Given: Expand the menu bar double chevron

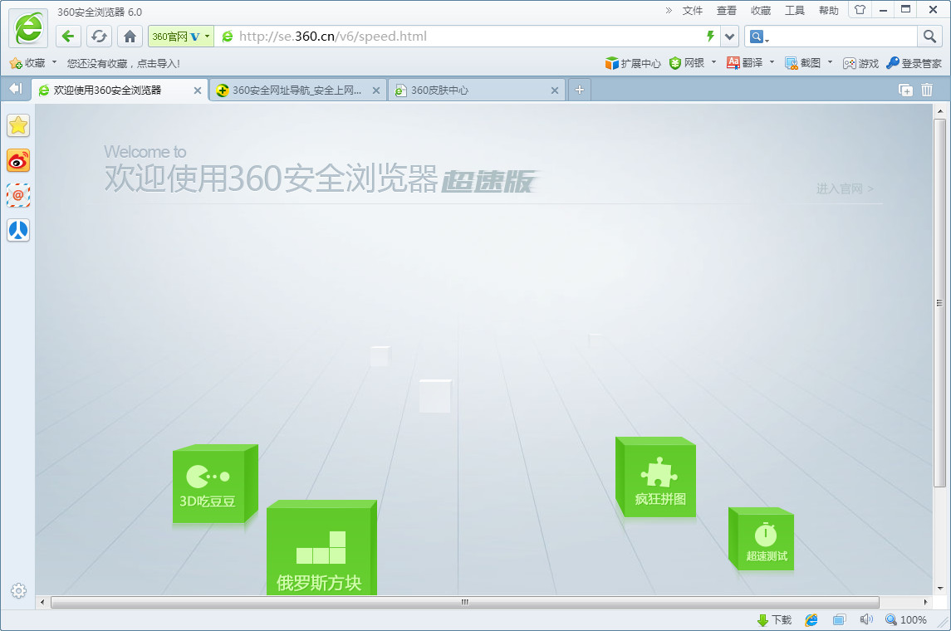Looking at the screenshot, I should pos(669,10).
